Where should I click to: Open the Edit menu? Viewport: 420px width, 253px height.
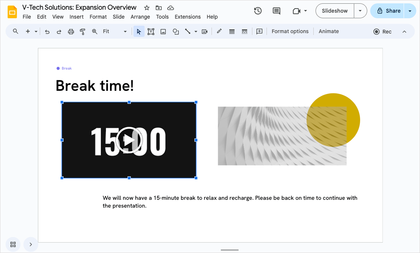click(42, 17)
